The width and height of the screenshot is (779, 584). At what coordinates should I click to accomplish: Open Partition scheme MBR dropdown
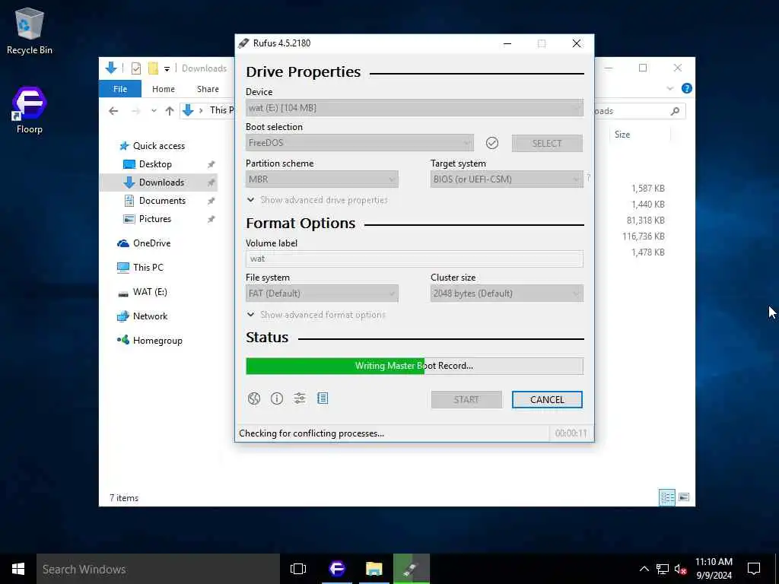(322, 179)
